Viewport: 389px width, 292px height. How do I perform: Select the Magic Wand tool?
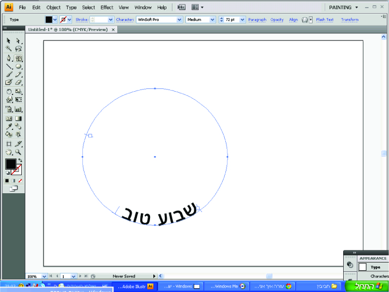point(9,49)
